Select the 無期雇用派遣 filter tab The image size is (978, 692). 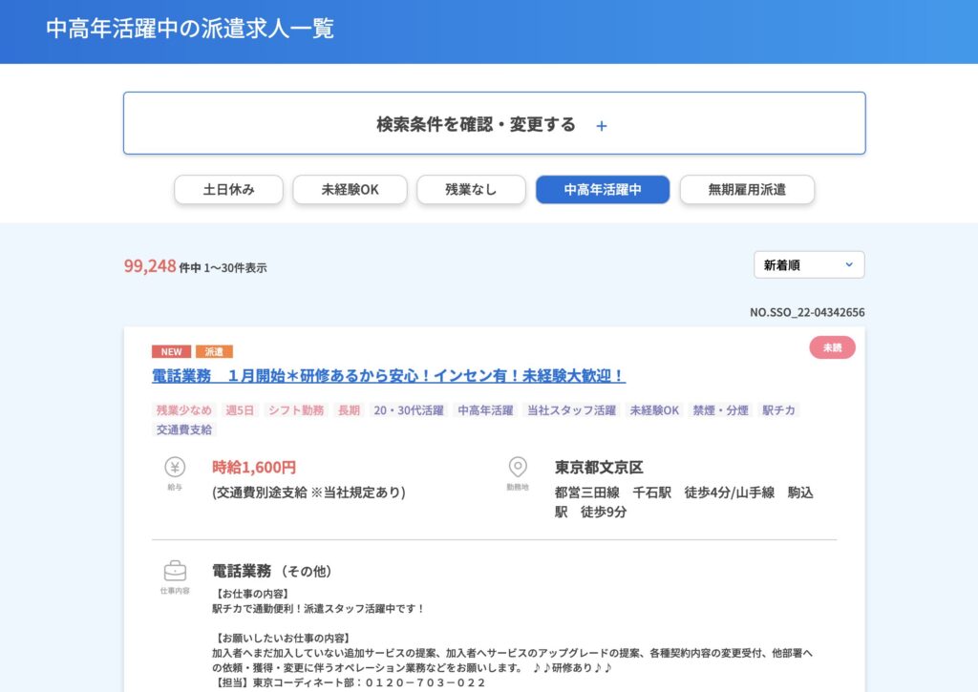tap(747, 189)
